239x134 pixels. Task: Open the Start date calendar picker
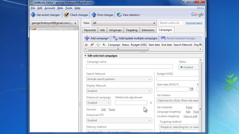point(192,89)
